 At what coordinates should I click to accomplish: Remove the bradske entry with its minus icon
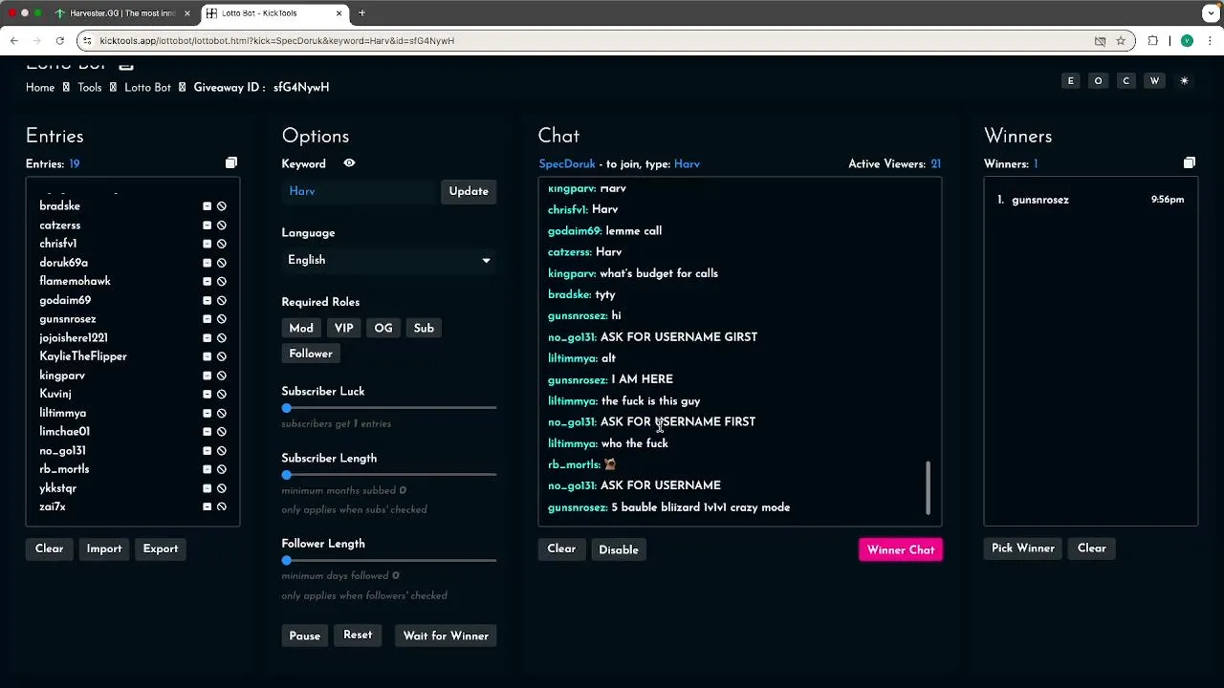click(x=207, y=206)
